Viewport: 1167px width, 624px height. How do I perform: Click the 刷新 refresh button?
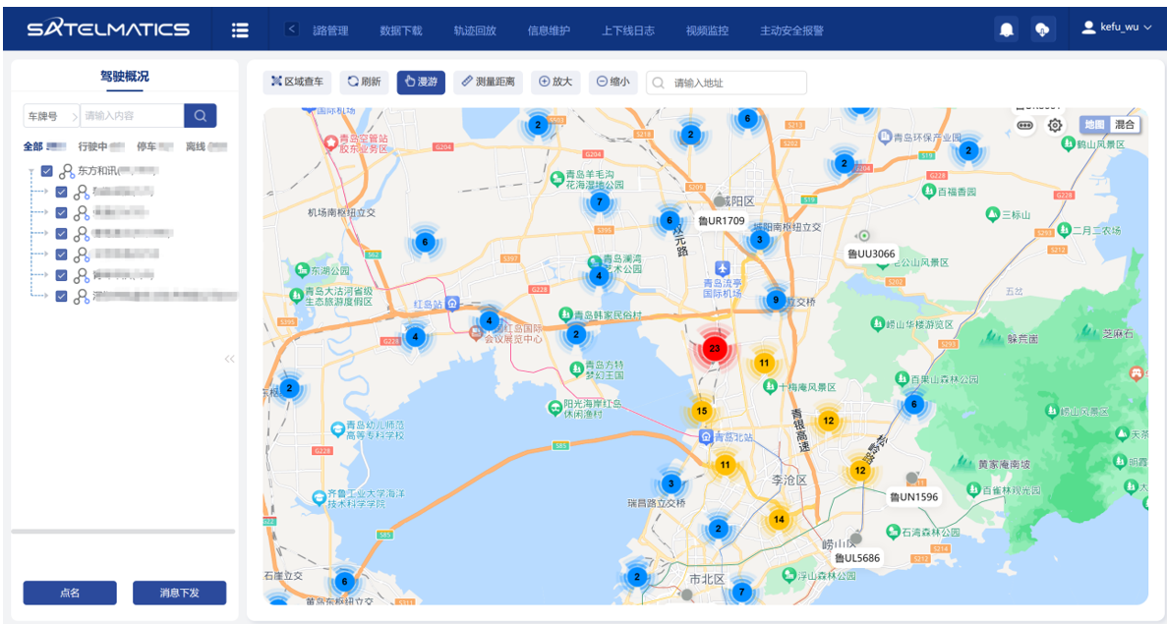pos(365,82)
